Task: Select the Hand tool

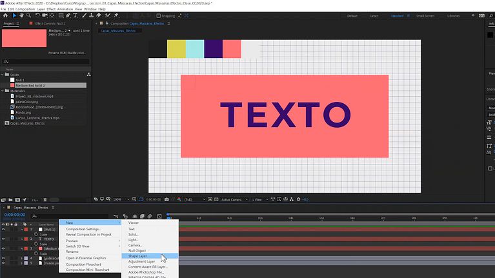Action: click(21, 15)
